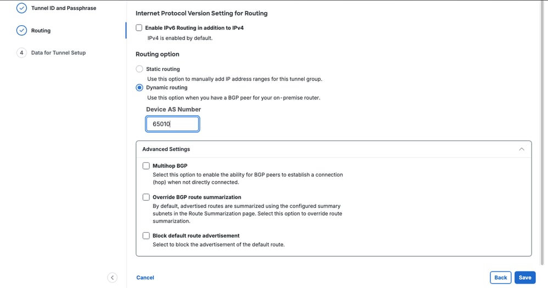Screen dimensions: 548x288
Task: Enable IPv6 Routing in addition to IPv4
Action: click(x=139, y=27)
